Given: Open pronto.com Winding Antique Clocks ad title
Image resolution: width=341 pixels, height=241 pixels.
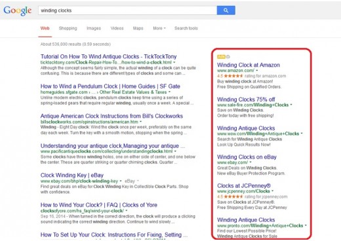Looking at the screenshot, I should tap(246, 220).
